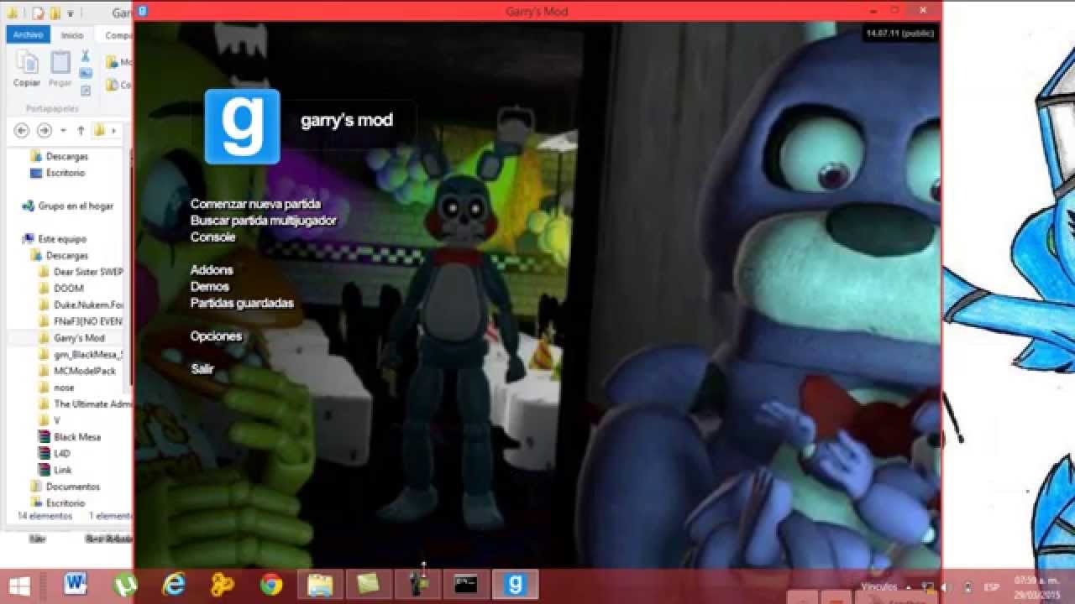Open the Addons menu entry
This screenshot has height=604, width=1075.
tap(212, 270)
